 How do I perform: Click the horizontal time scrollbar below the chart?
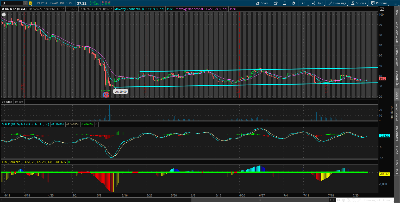click(x=260, y=200)
